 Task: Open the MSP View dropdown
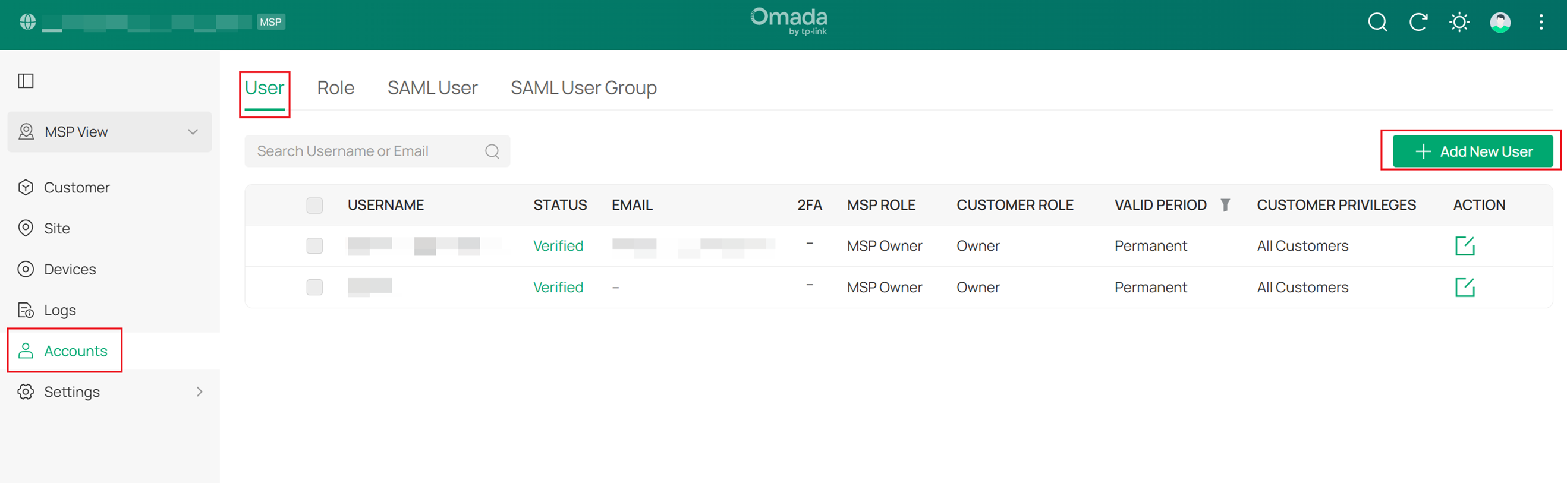(x=109, y=132)
